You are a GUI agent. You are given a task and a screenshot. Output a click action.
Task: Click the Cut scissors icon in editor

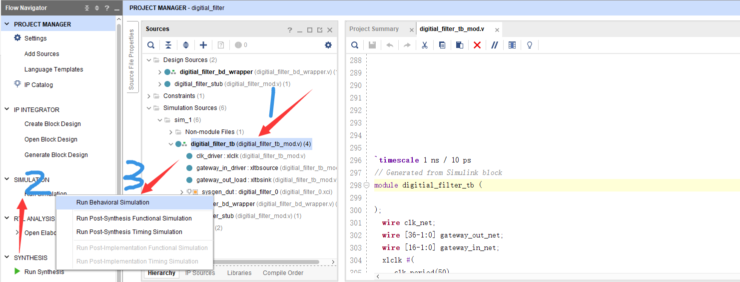point(424,45)
